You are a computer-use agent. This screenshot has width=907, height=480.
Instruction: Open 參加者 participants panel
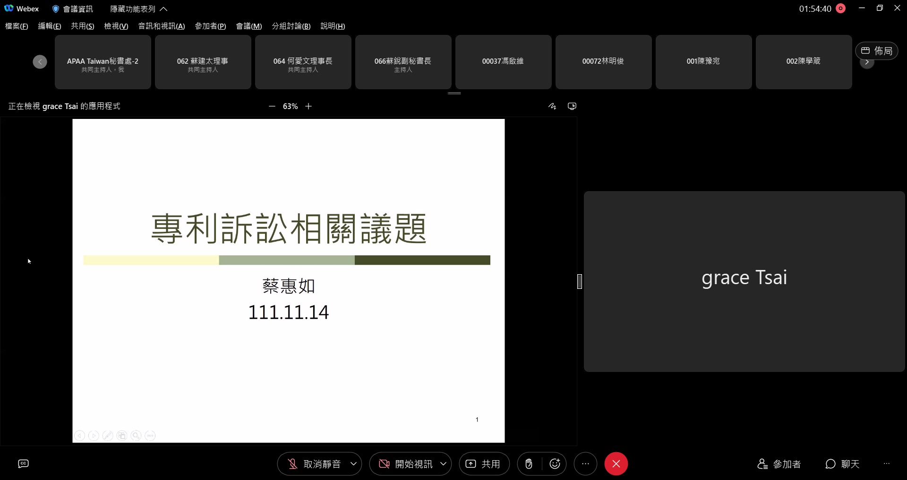[779, 464]
